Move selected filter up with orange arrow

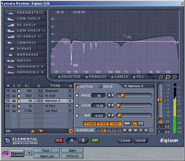[x=33, y=131]
